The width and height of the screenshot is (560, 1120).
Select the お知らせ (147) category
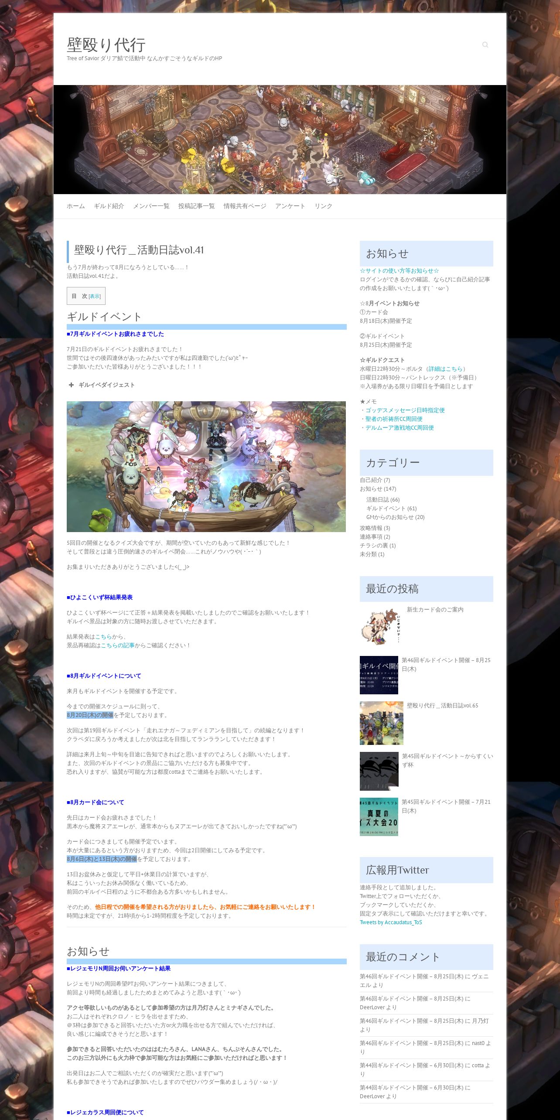[378, 488]
